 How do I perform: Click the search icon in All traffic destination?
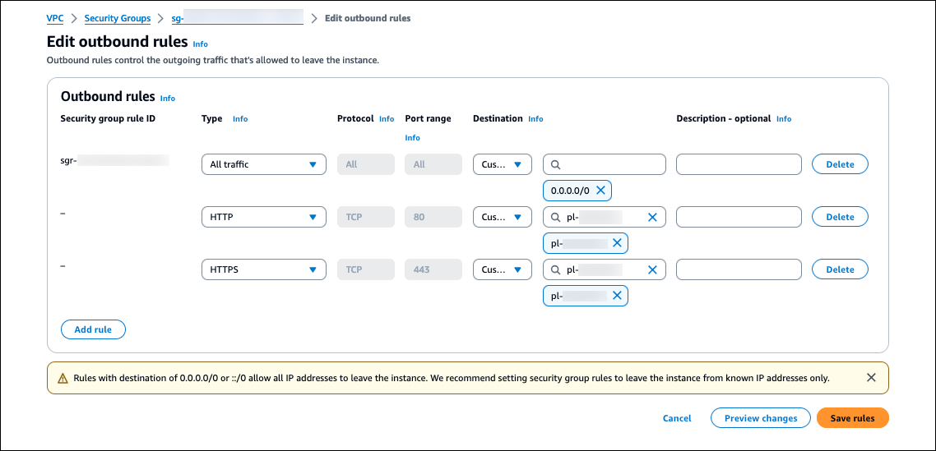pyautogui.click(x=557, y=164)
